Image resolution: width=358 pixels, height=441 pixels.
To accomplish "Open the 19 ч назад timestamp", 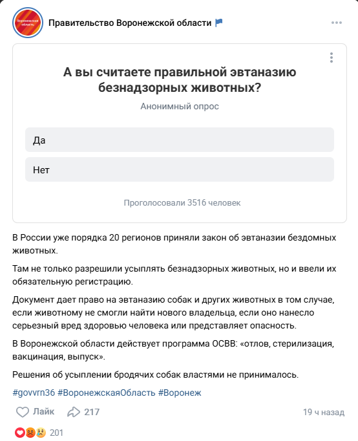I will point(324,413).
